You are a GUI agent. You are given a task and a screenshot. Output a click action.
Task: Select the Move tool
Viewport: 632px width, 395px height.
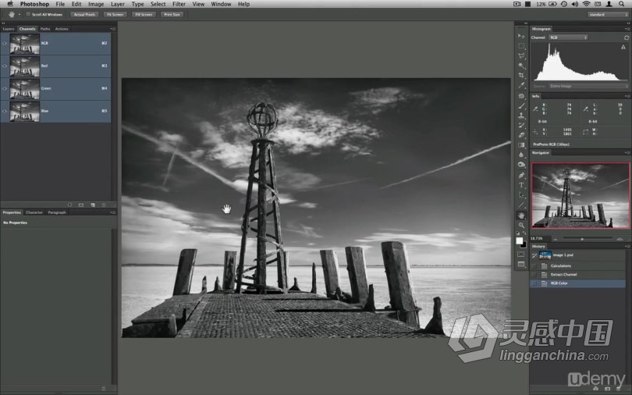click(521, 36)
